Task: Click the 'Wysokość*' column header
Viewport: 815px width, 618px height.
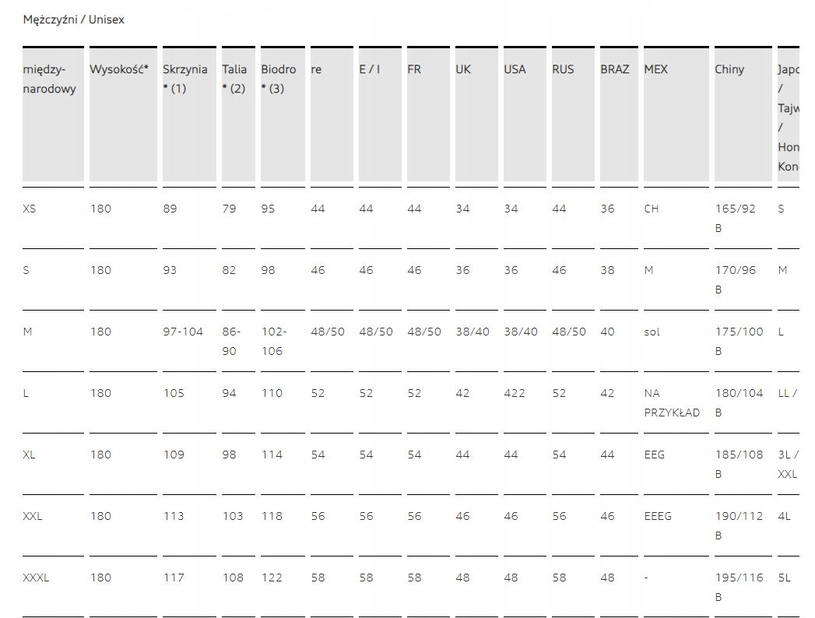Action: pyautogui.click(x=118, y=69)
